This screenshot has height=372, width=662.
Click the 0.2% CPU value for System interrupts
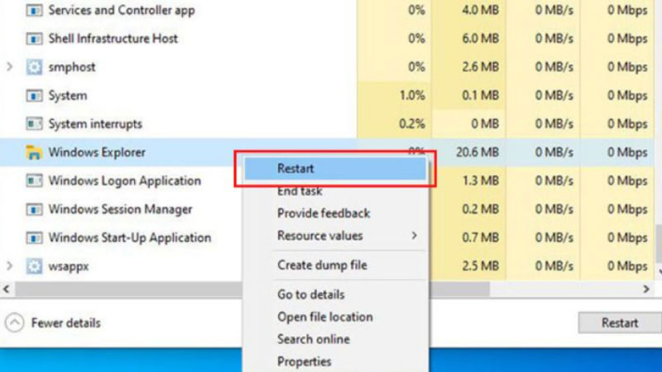(412, 124)
